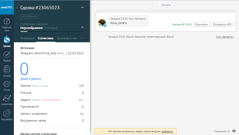Open Аналитика section in sidebar

7,100
